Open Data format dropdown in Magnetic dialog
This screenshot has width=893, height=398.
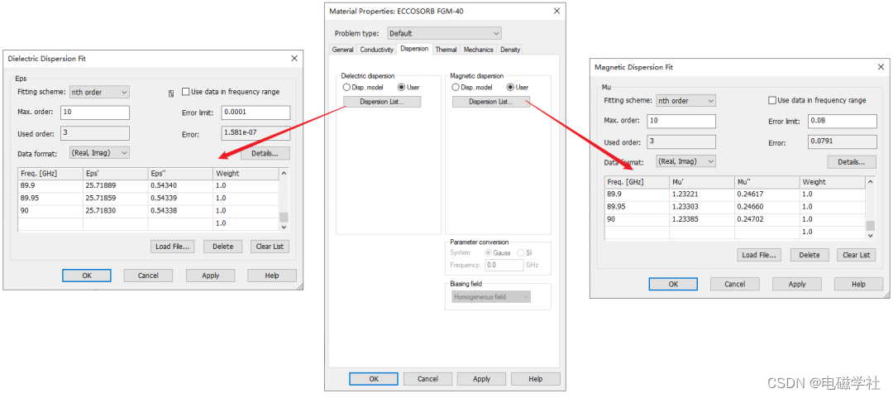point(685,162)
